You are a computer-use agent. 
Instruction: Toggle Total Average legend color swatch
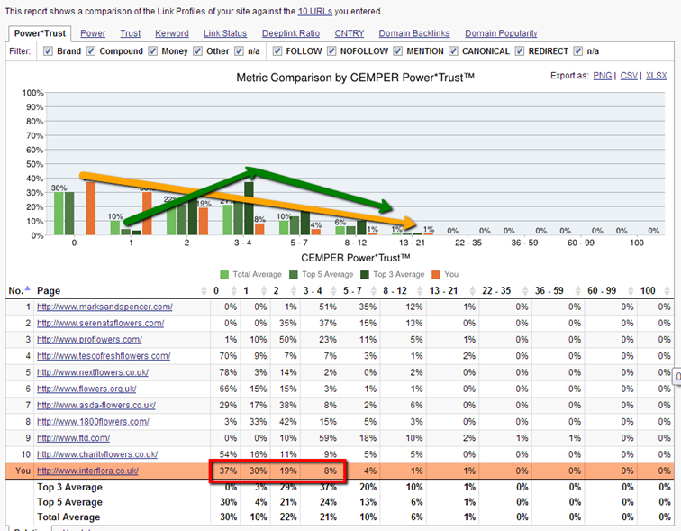(x=224, y=275)
